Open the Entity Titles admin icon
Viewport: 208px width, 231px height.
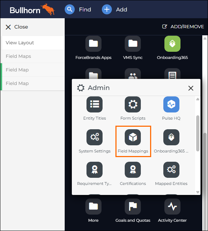[x=95, y=105]
